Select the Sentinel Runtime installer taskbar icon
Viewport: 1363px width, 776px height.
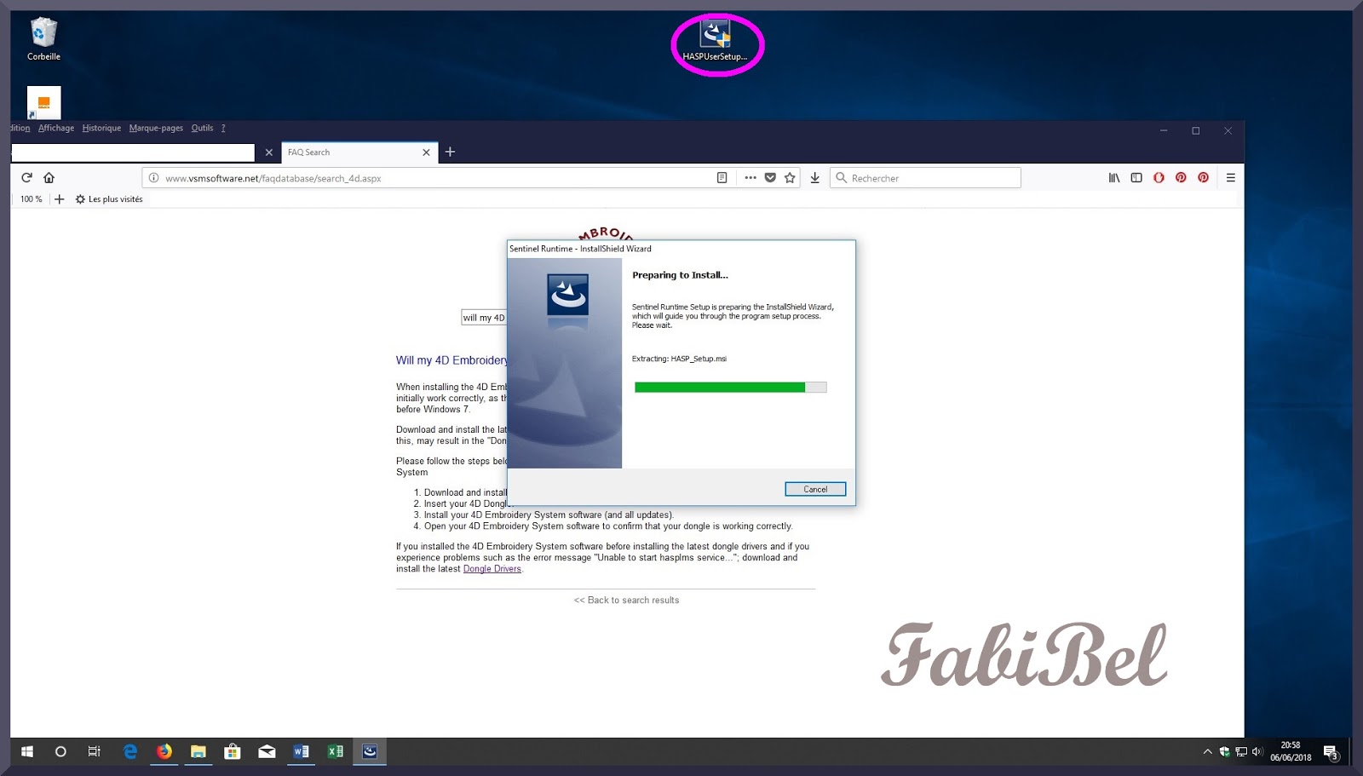click(x=370, y=751)
